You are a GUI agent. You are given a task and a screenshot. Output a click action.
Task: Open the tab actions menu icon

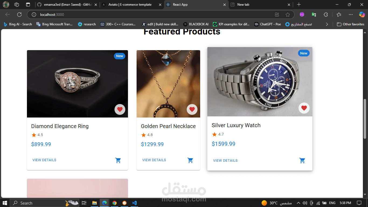(28, 5)
